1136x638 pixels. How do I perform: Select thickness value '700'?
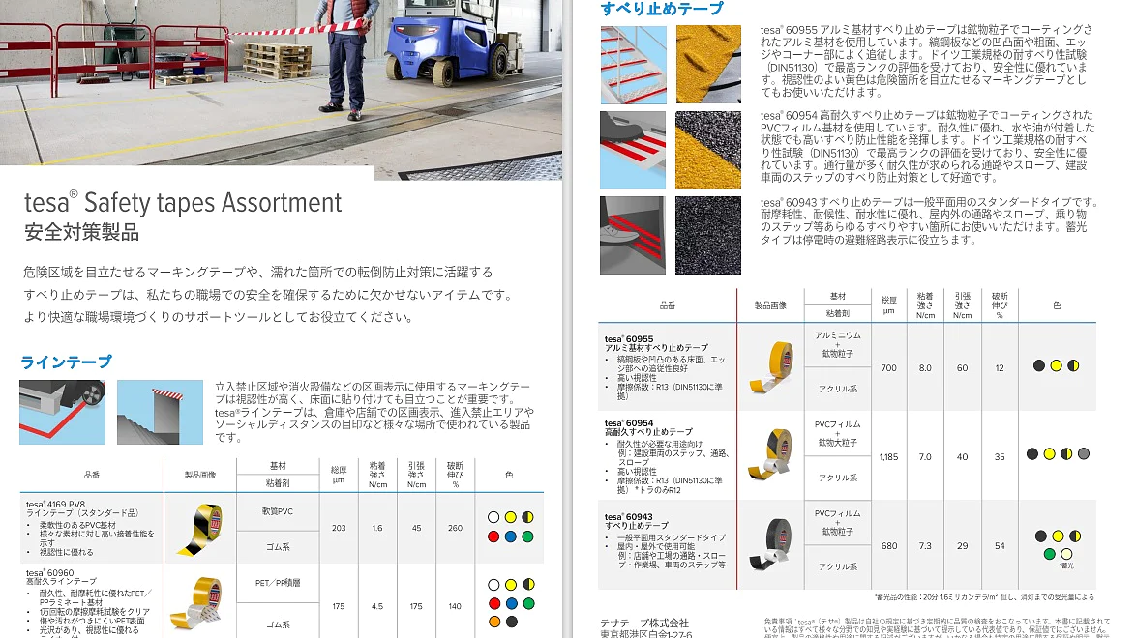pyautogui.click(x=889, y=368)
